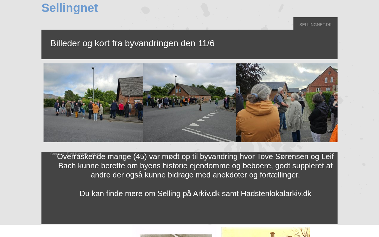Open photo of group beside brick gable house
The height and width of the screenshot is (237, 379).
coord(93,103)
